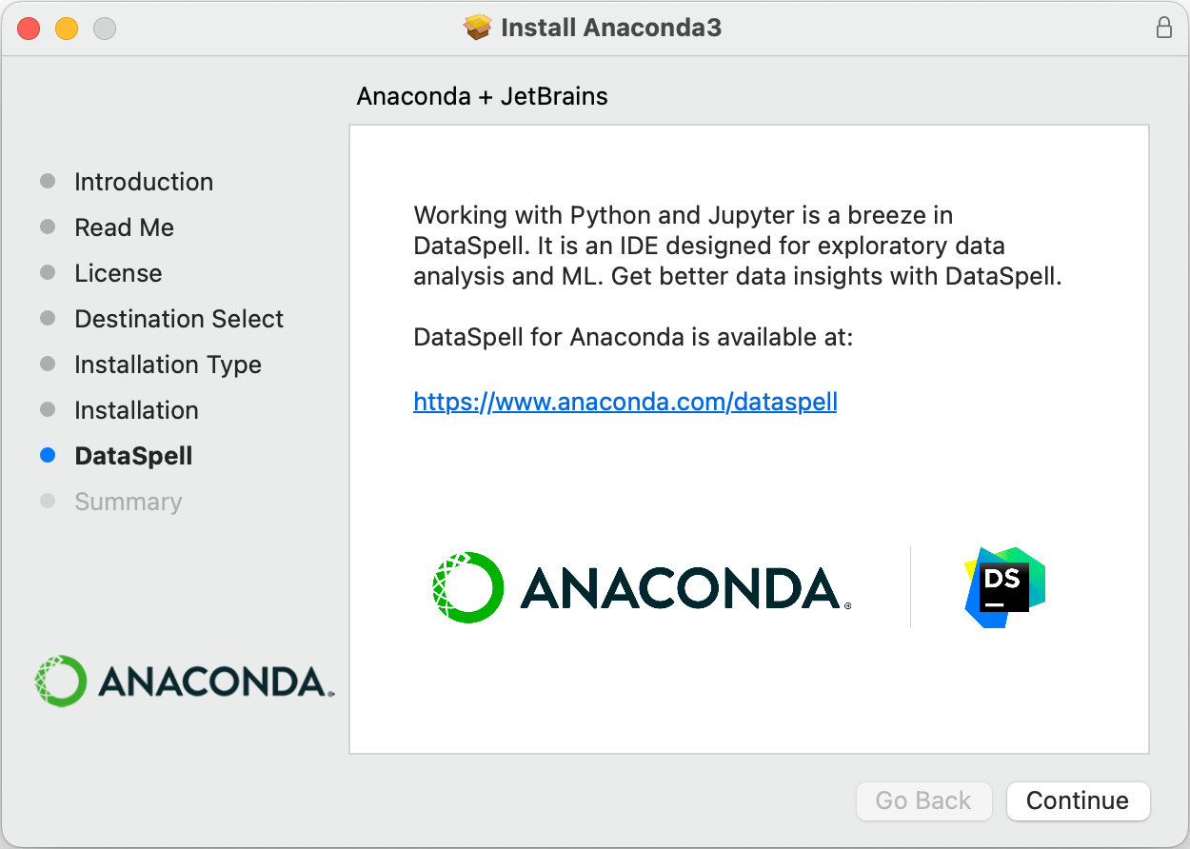Click the lock icon in title bar
This screenshot has height=849, width=1190.
click(1163, 28)
